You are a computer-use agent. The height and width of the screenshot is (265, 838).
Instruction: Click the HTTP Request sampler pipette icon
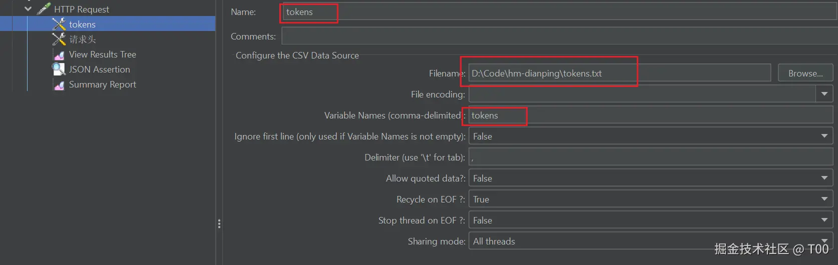44,8
